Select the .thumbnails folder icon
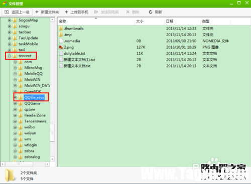Viewport: 251px width, 184px height. coord(61,29)
